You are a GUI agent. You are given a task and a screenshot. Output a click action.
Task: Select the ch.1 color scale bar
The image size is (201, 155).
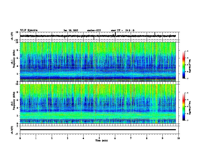(183, 65)
